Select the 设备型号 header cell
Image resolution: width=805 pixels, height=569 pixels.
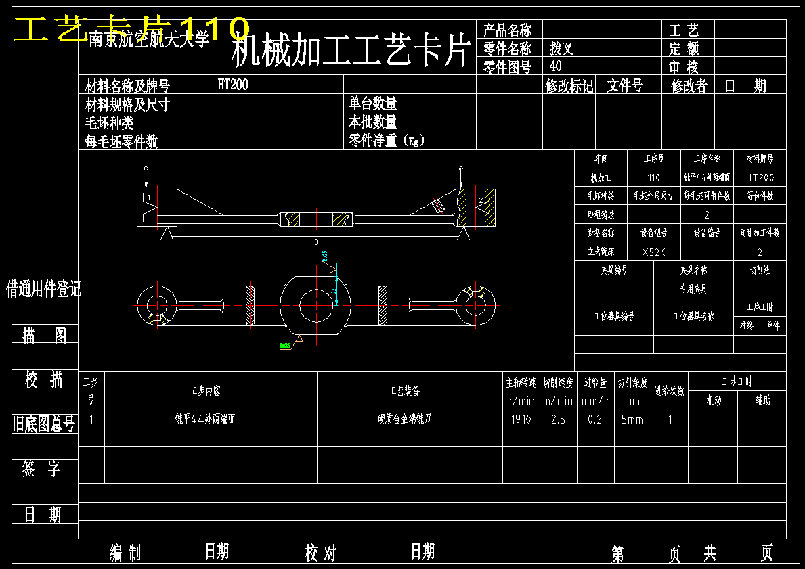(653, 233)
